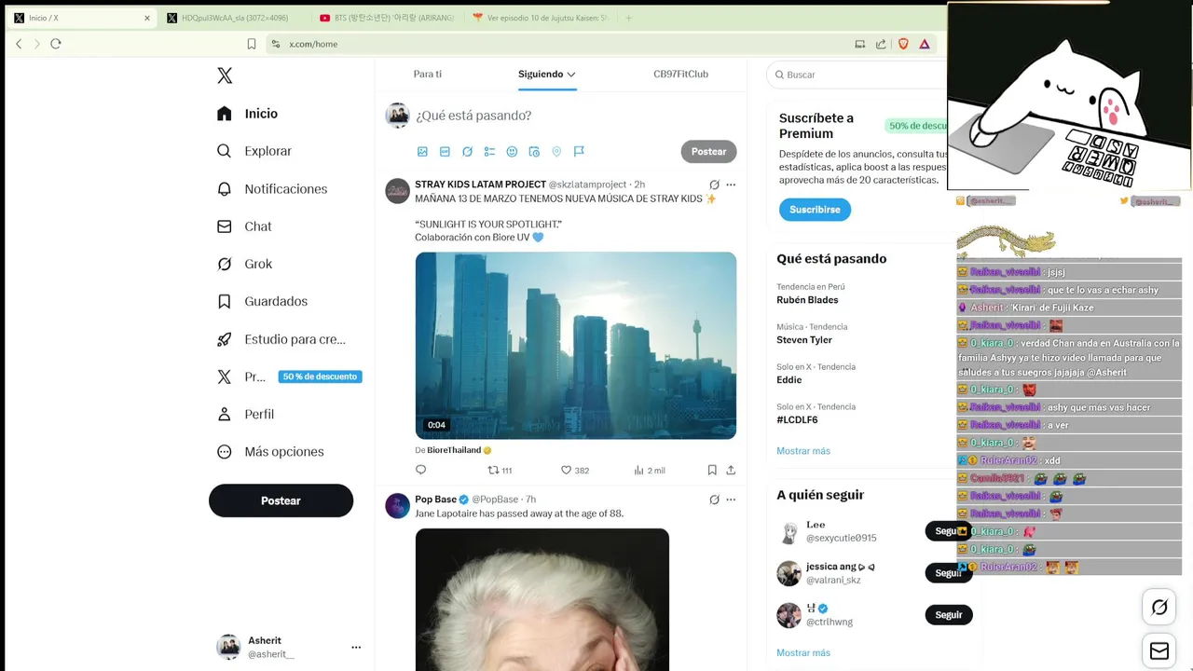
Task: Open Más opciones in the sidebar
Action: click(270, 452)
